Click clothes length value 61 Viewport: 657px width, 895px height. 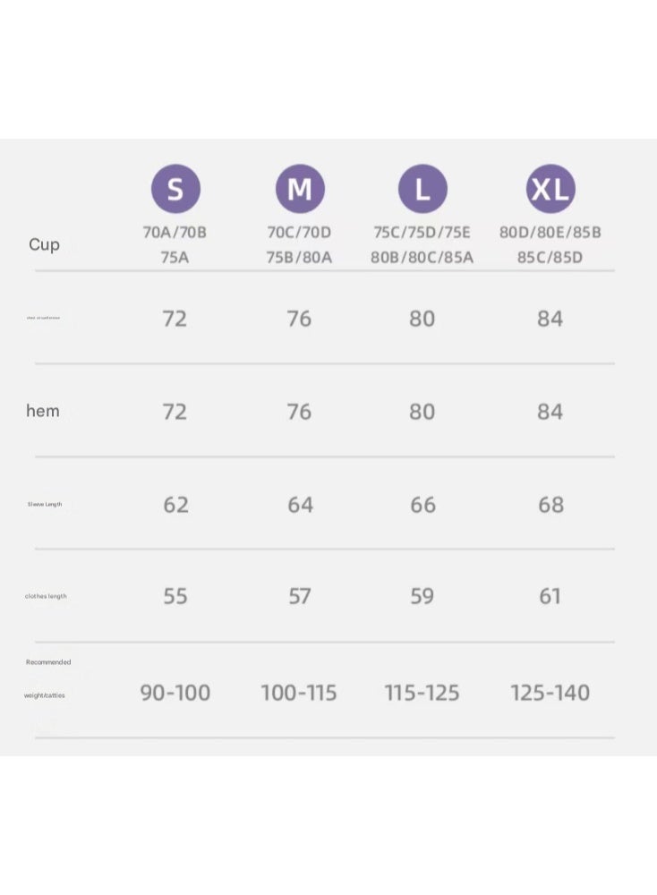tap(550, 596)
